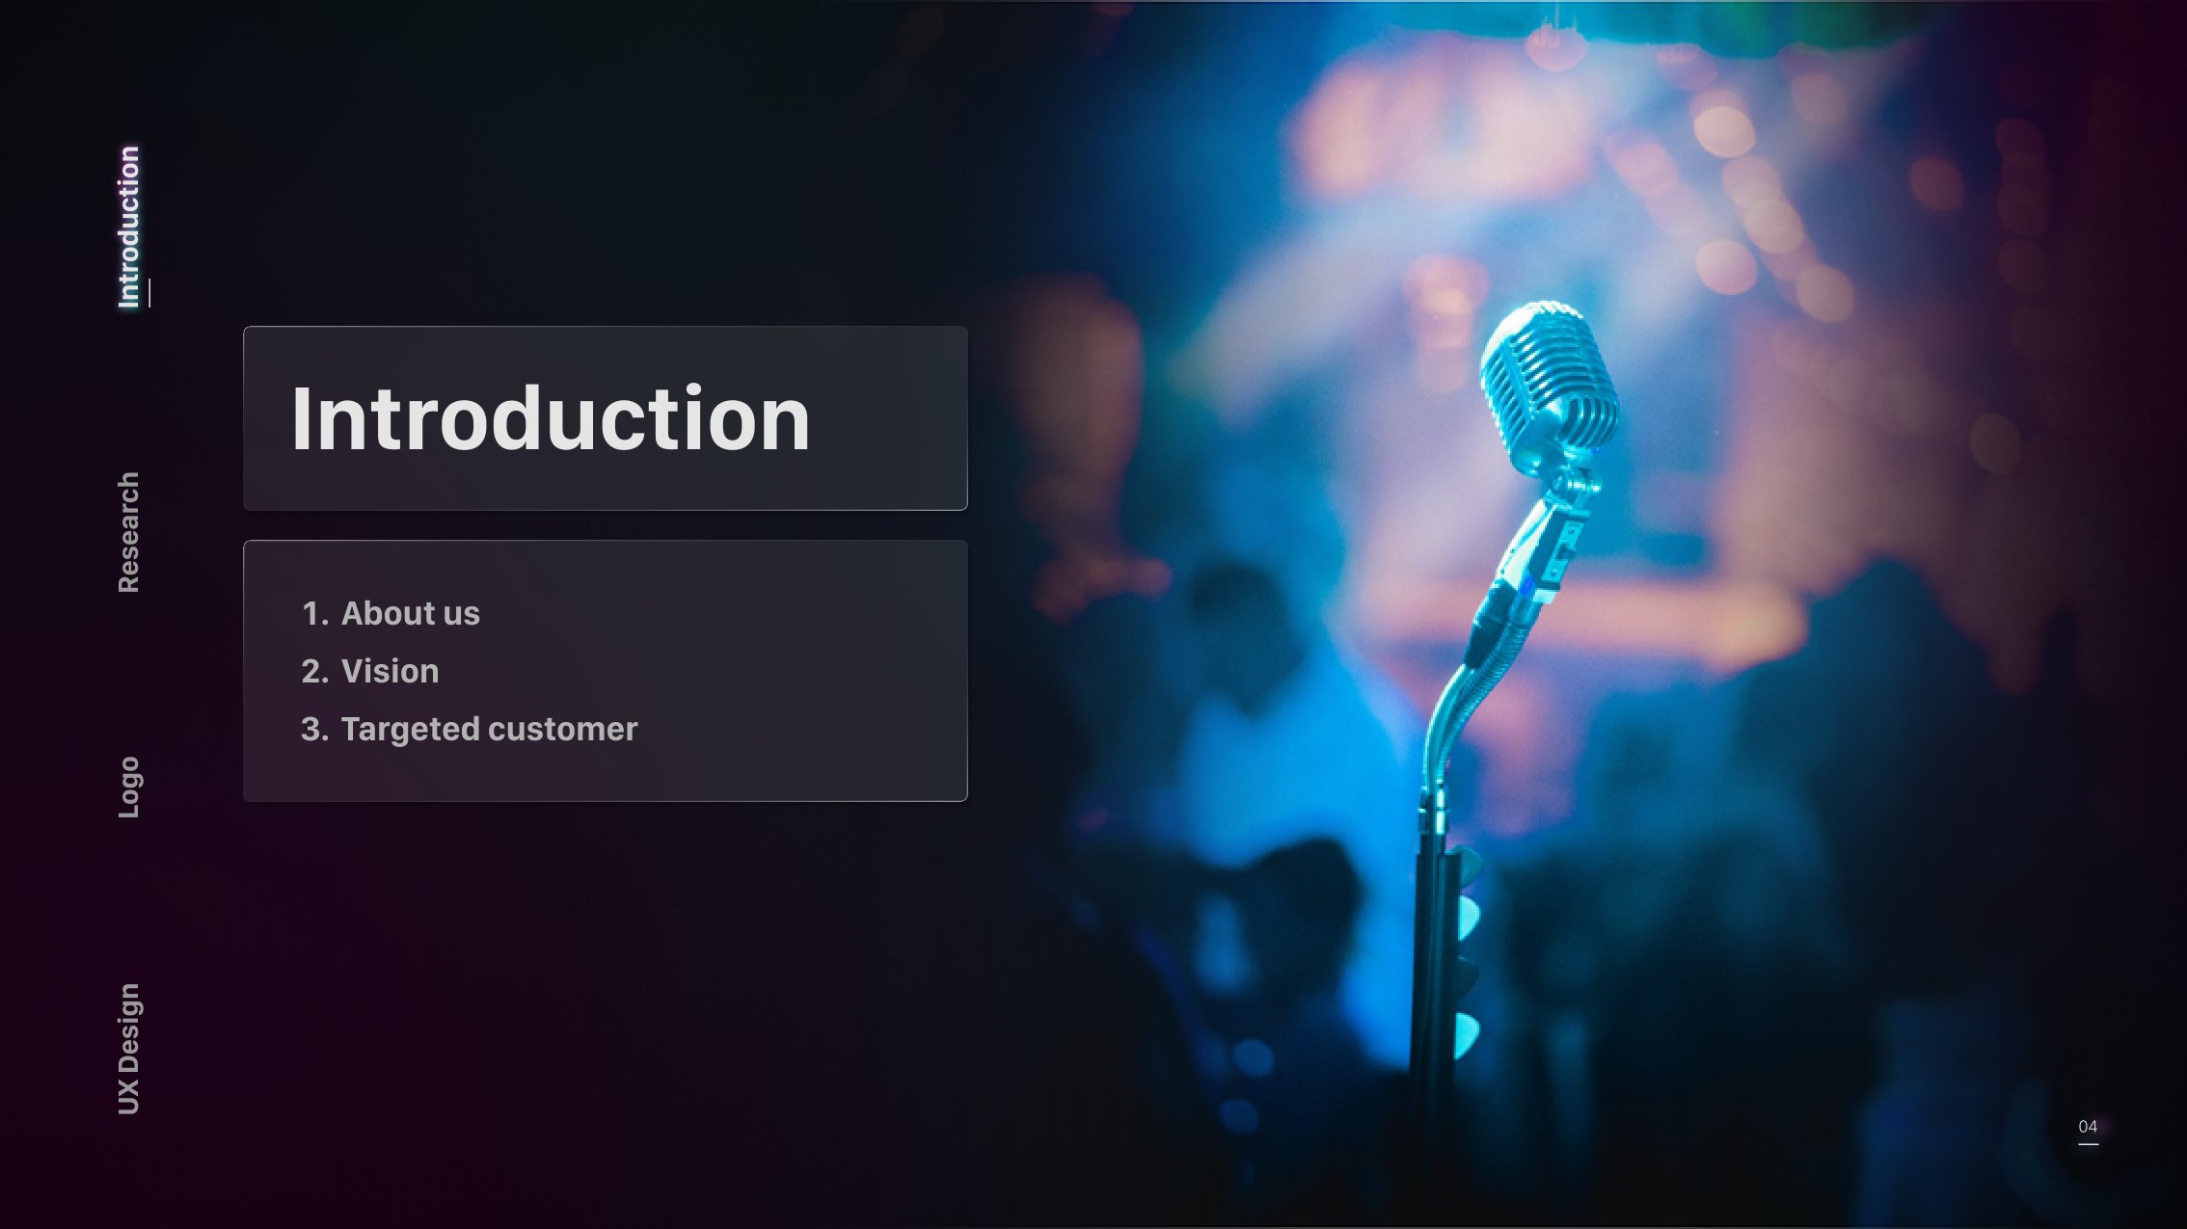Select the About us list item

[x=411, y=613]
